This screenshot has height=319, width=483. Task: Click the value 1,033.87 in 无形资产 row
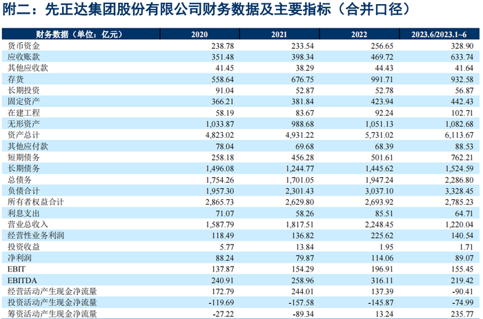coord(219,124)
